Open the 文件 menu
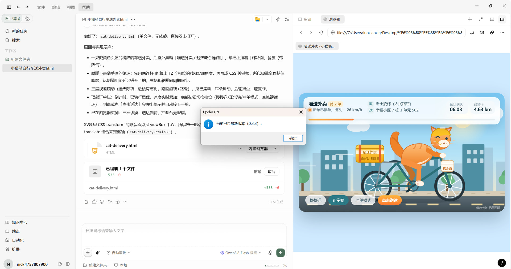 pos(41,7)
